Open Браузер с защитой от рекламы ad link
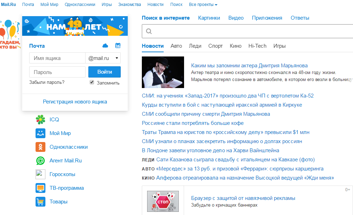 click(243, 198)
